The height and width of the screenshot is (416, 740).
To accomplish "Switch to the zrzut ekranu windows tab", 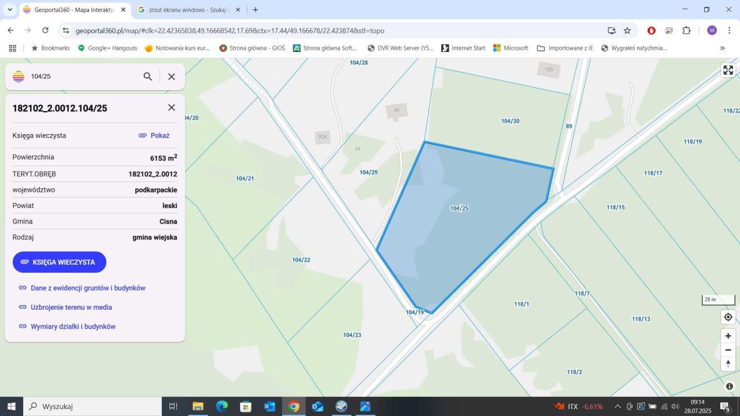I will pyautogui.click(x=188, y=10).
